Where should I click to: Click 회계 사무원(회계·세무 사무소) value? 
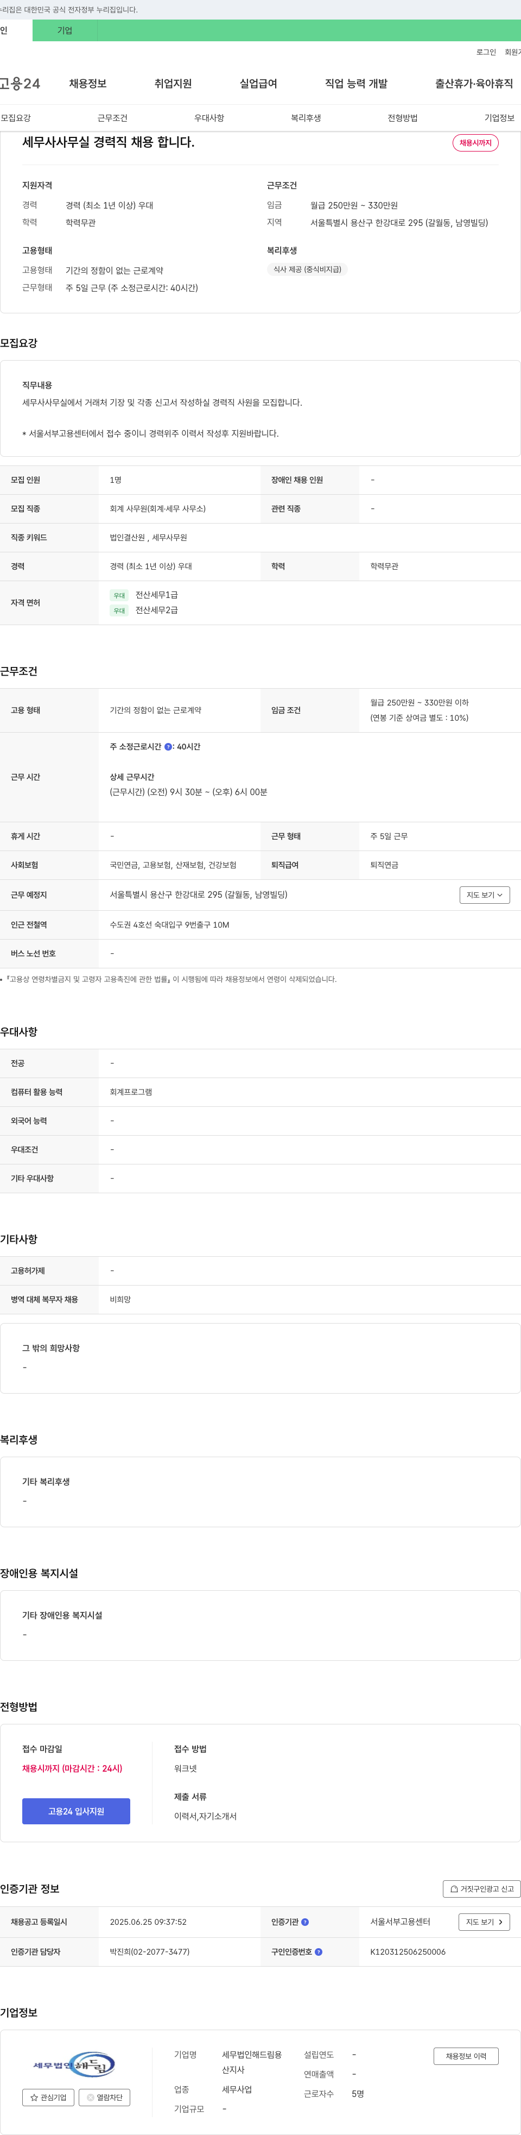coord(157,509)
